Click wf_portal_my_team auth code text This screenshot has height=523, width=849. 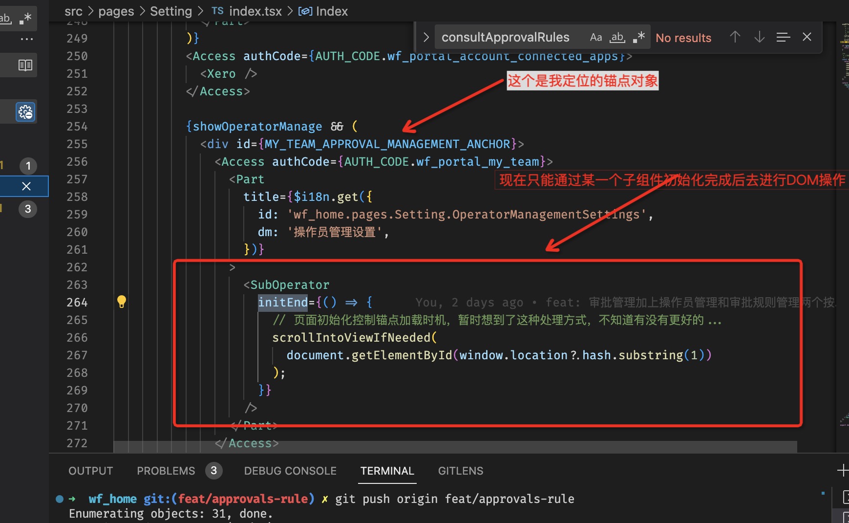(x=478, y=162)
